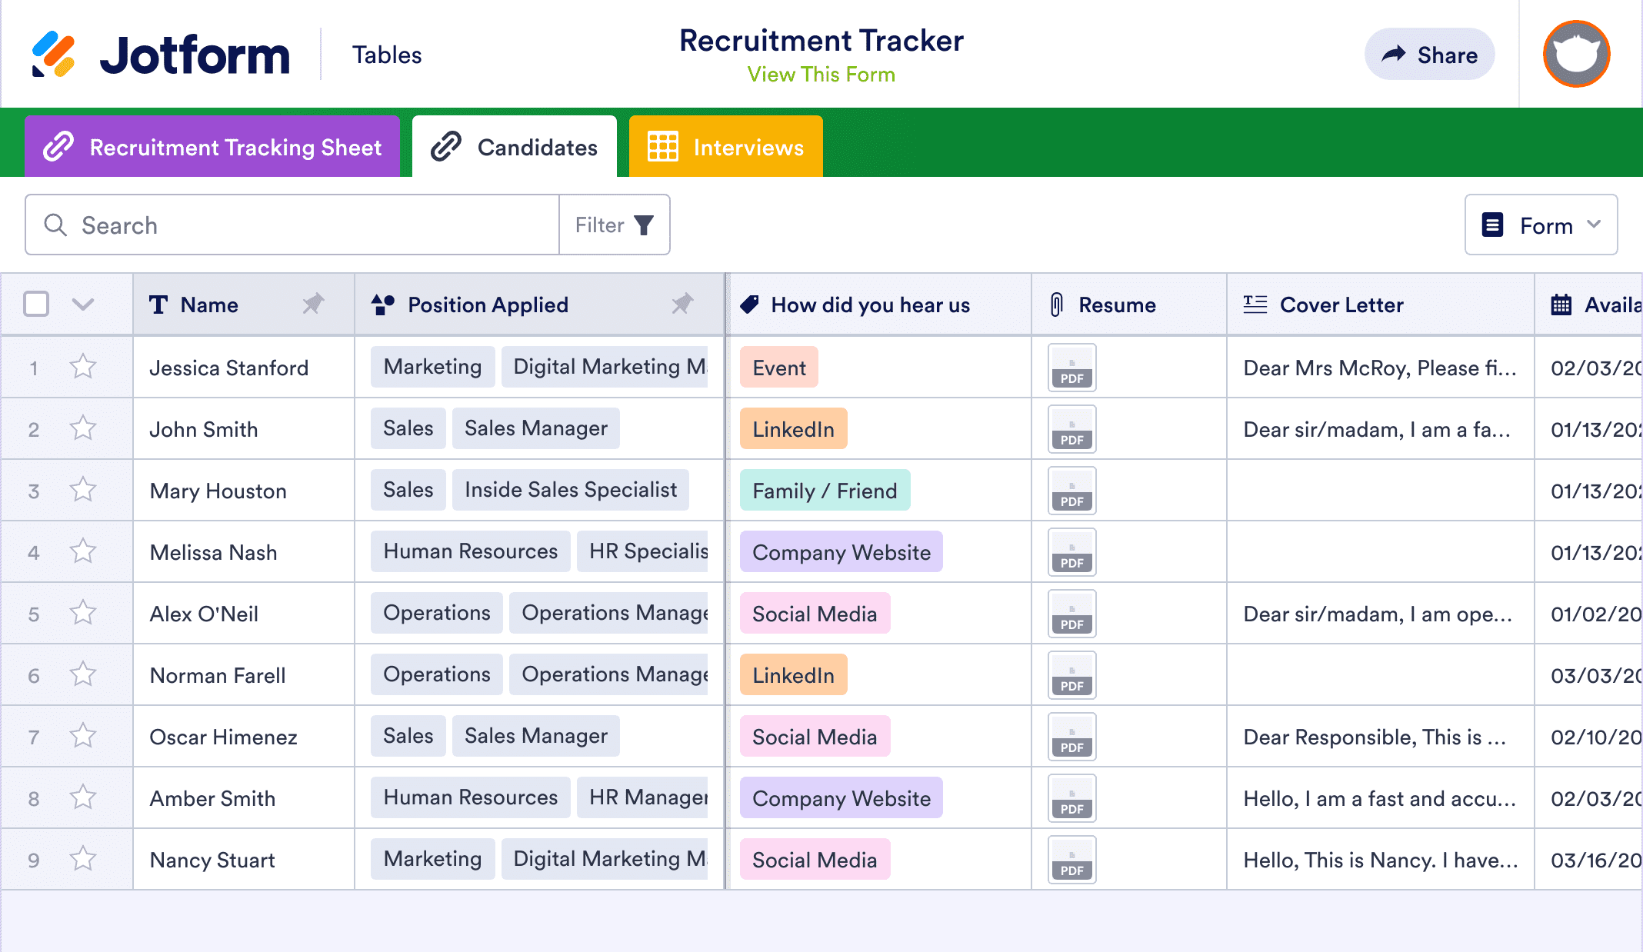Switch to the Candidates tab

[515, 148]
